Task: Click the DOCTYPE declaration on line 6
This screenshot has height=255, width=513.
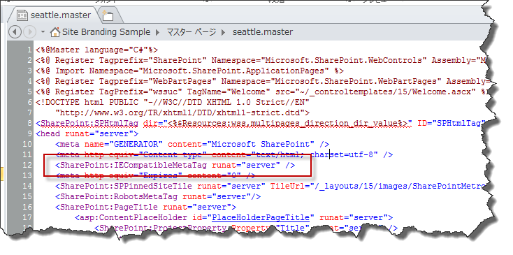Action: pyautogui.click(x=173, y=102)
